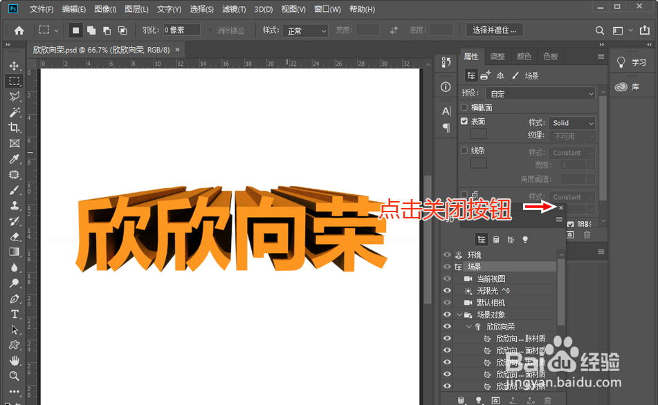The height and width of the screenshot is (405, 658).
Task: Click the lights filter icon in 3D panel
Action: 525,239
